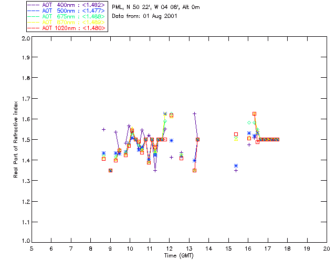336x269 pixels.
Task: Click the y-axis tick label 1.3
Action: (x=26, y=181)
